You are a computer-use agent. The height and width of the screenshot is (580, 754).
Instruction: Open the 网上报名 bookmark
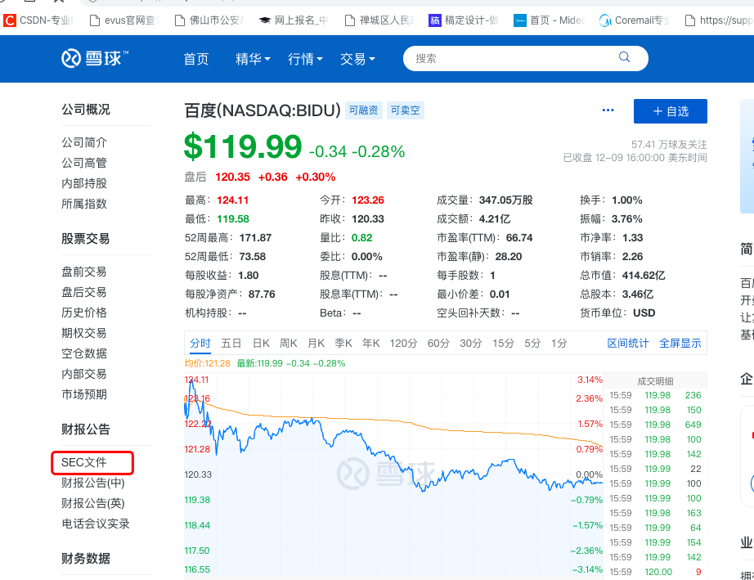tap(294, 20)
